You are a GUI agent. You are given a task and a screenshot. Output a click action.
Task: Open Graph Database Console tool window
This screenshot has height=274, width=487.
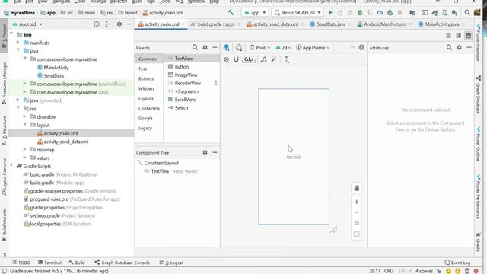click(x=122, y=263)
